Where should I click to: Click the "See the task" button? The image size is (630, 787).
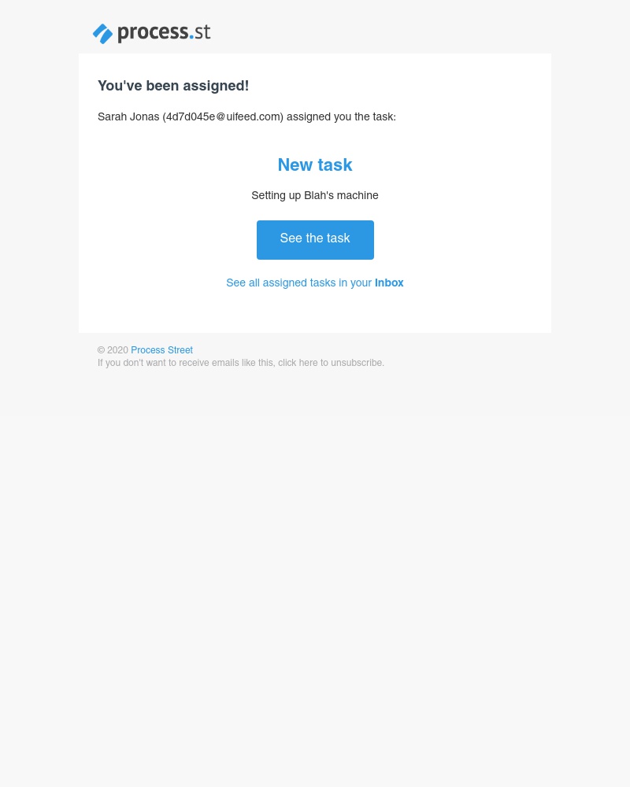(315, 240)
